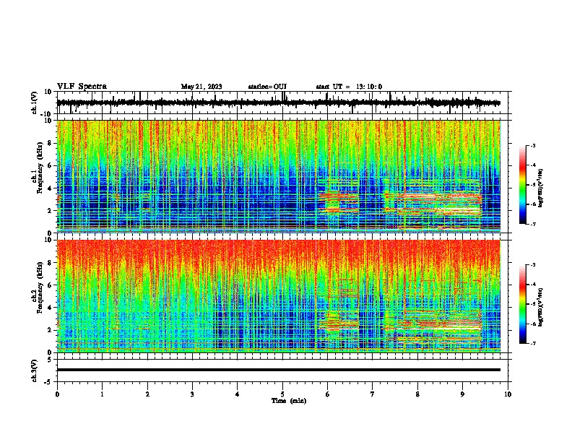Click the "8" kHz tick on ch.1 spectrogram

50,143
